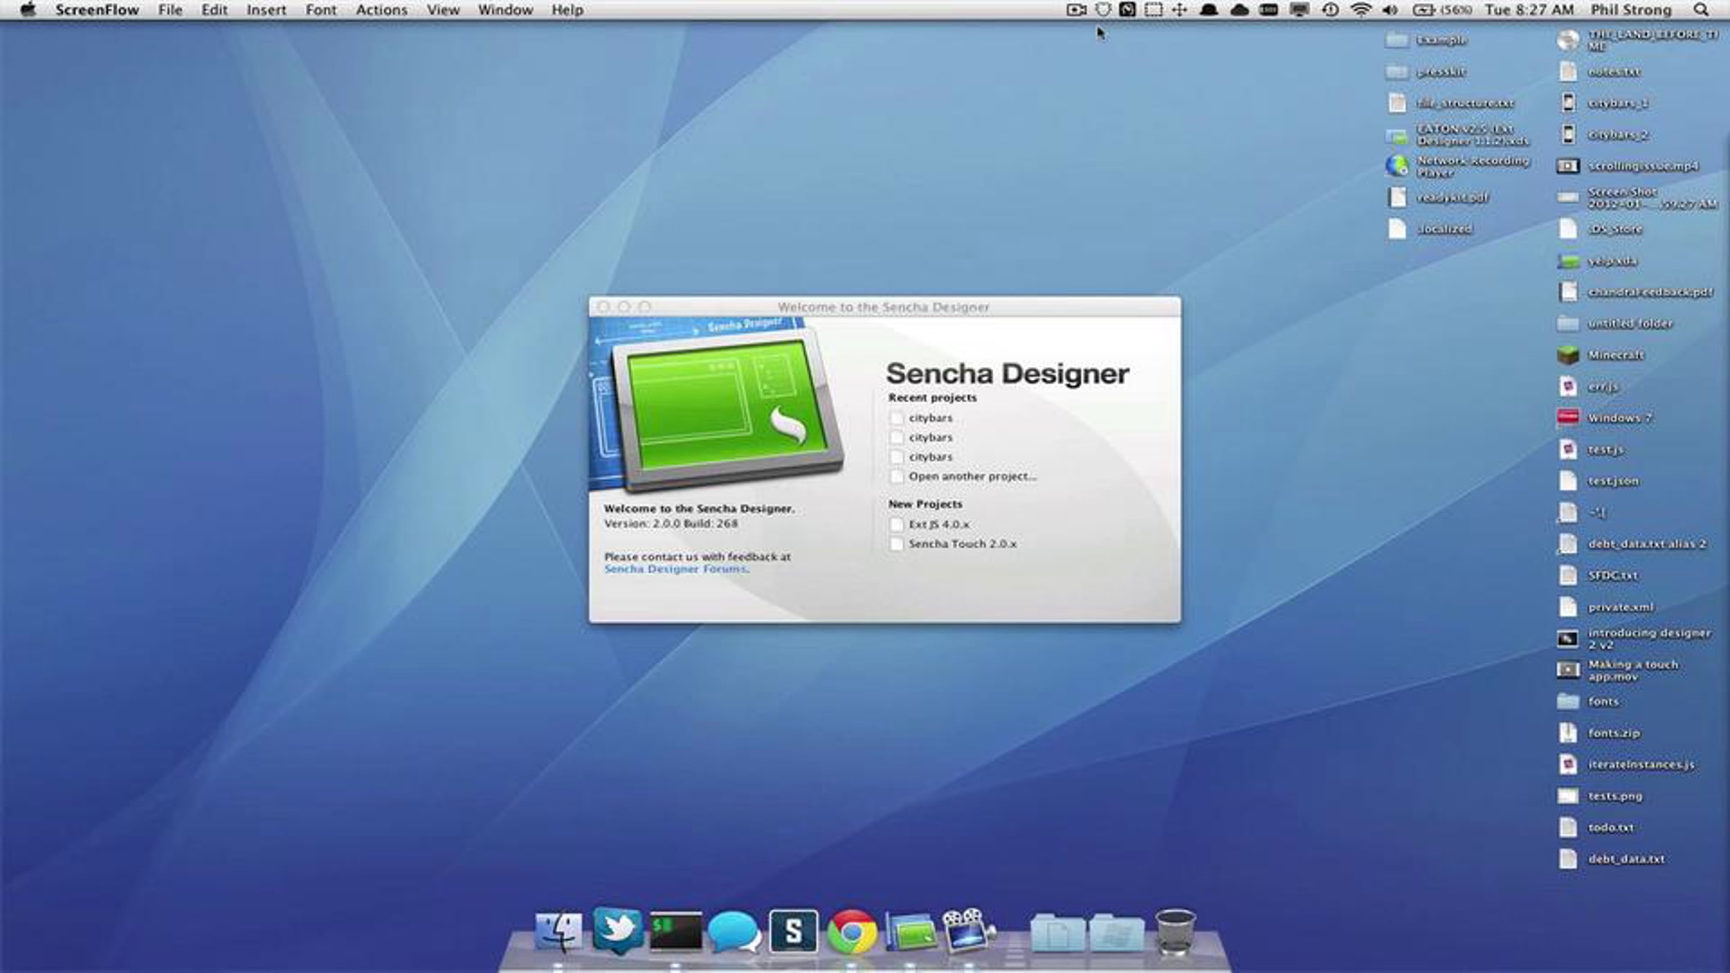Open the Help menu
This screenshot has height=973, width=1730.
[567, 10]
